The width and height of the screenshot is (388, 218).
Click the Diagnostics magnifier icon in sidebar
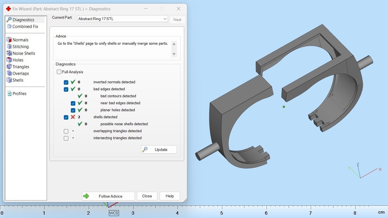[x=9, y=20]
